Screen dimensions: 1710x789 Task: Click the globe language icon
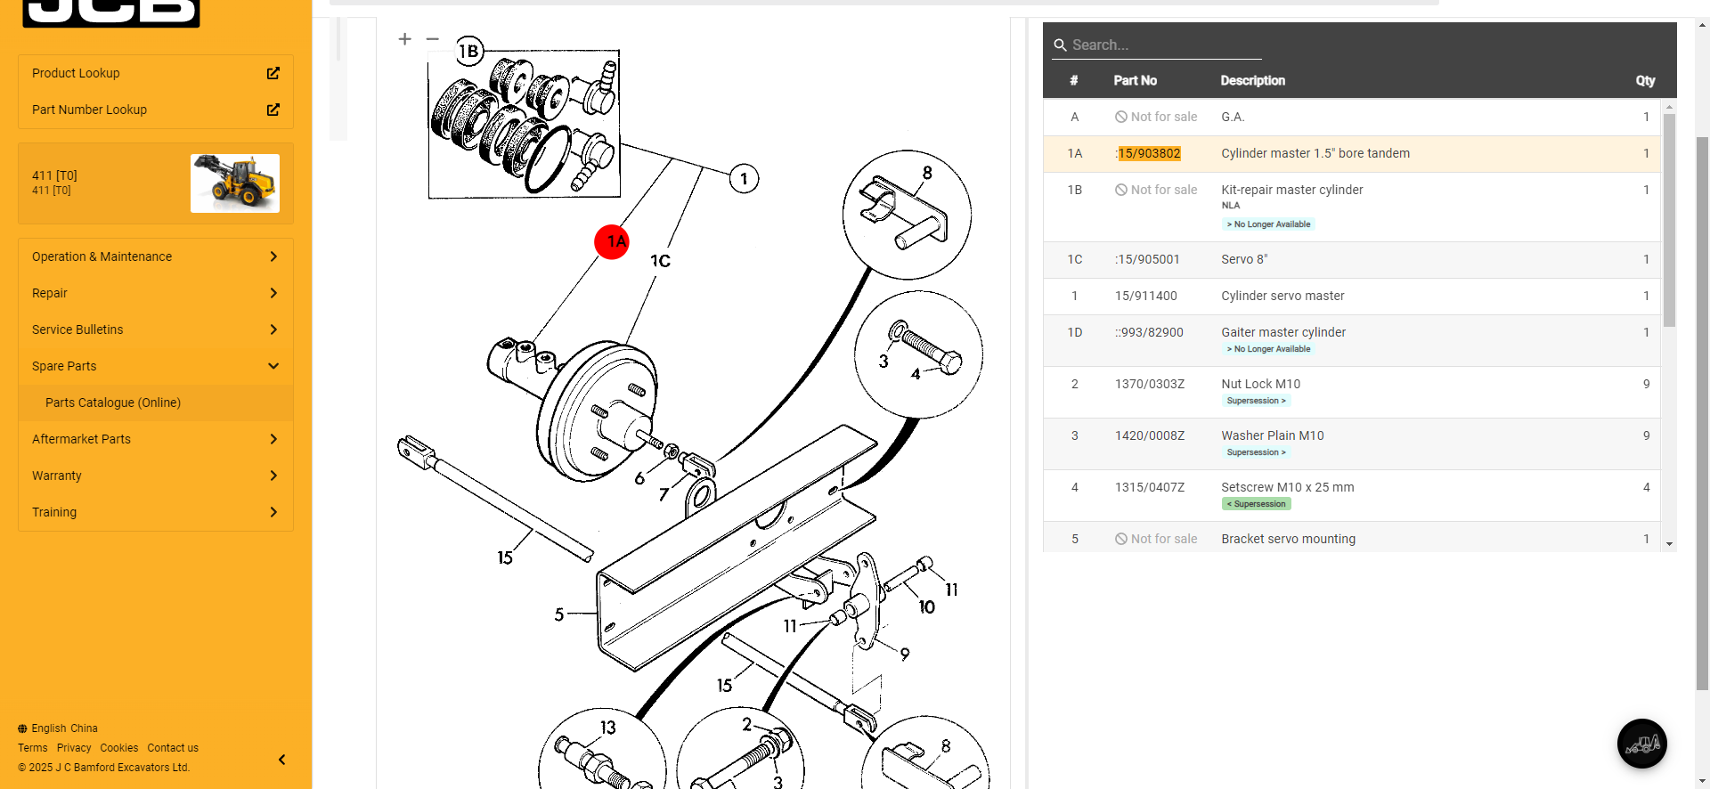point(22,728)
